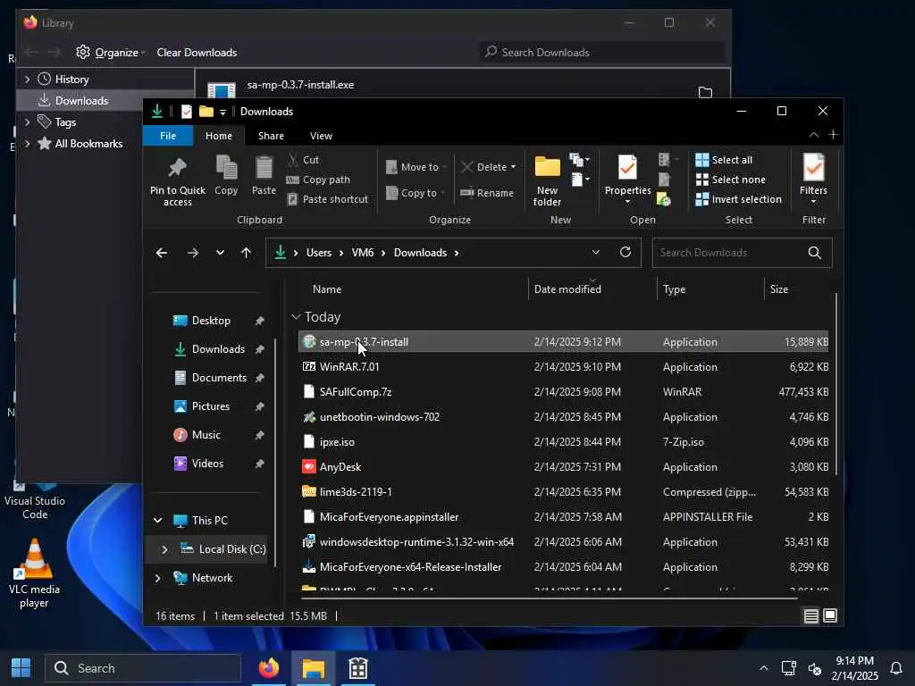Show hidden system tray icons
The image size is (915, 686).
763,668
